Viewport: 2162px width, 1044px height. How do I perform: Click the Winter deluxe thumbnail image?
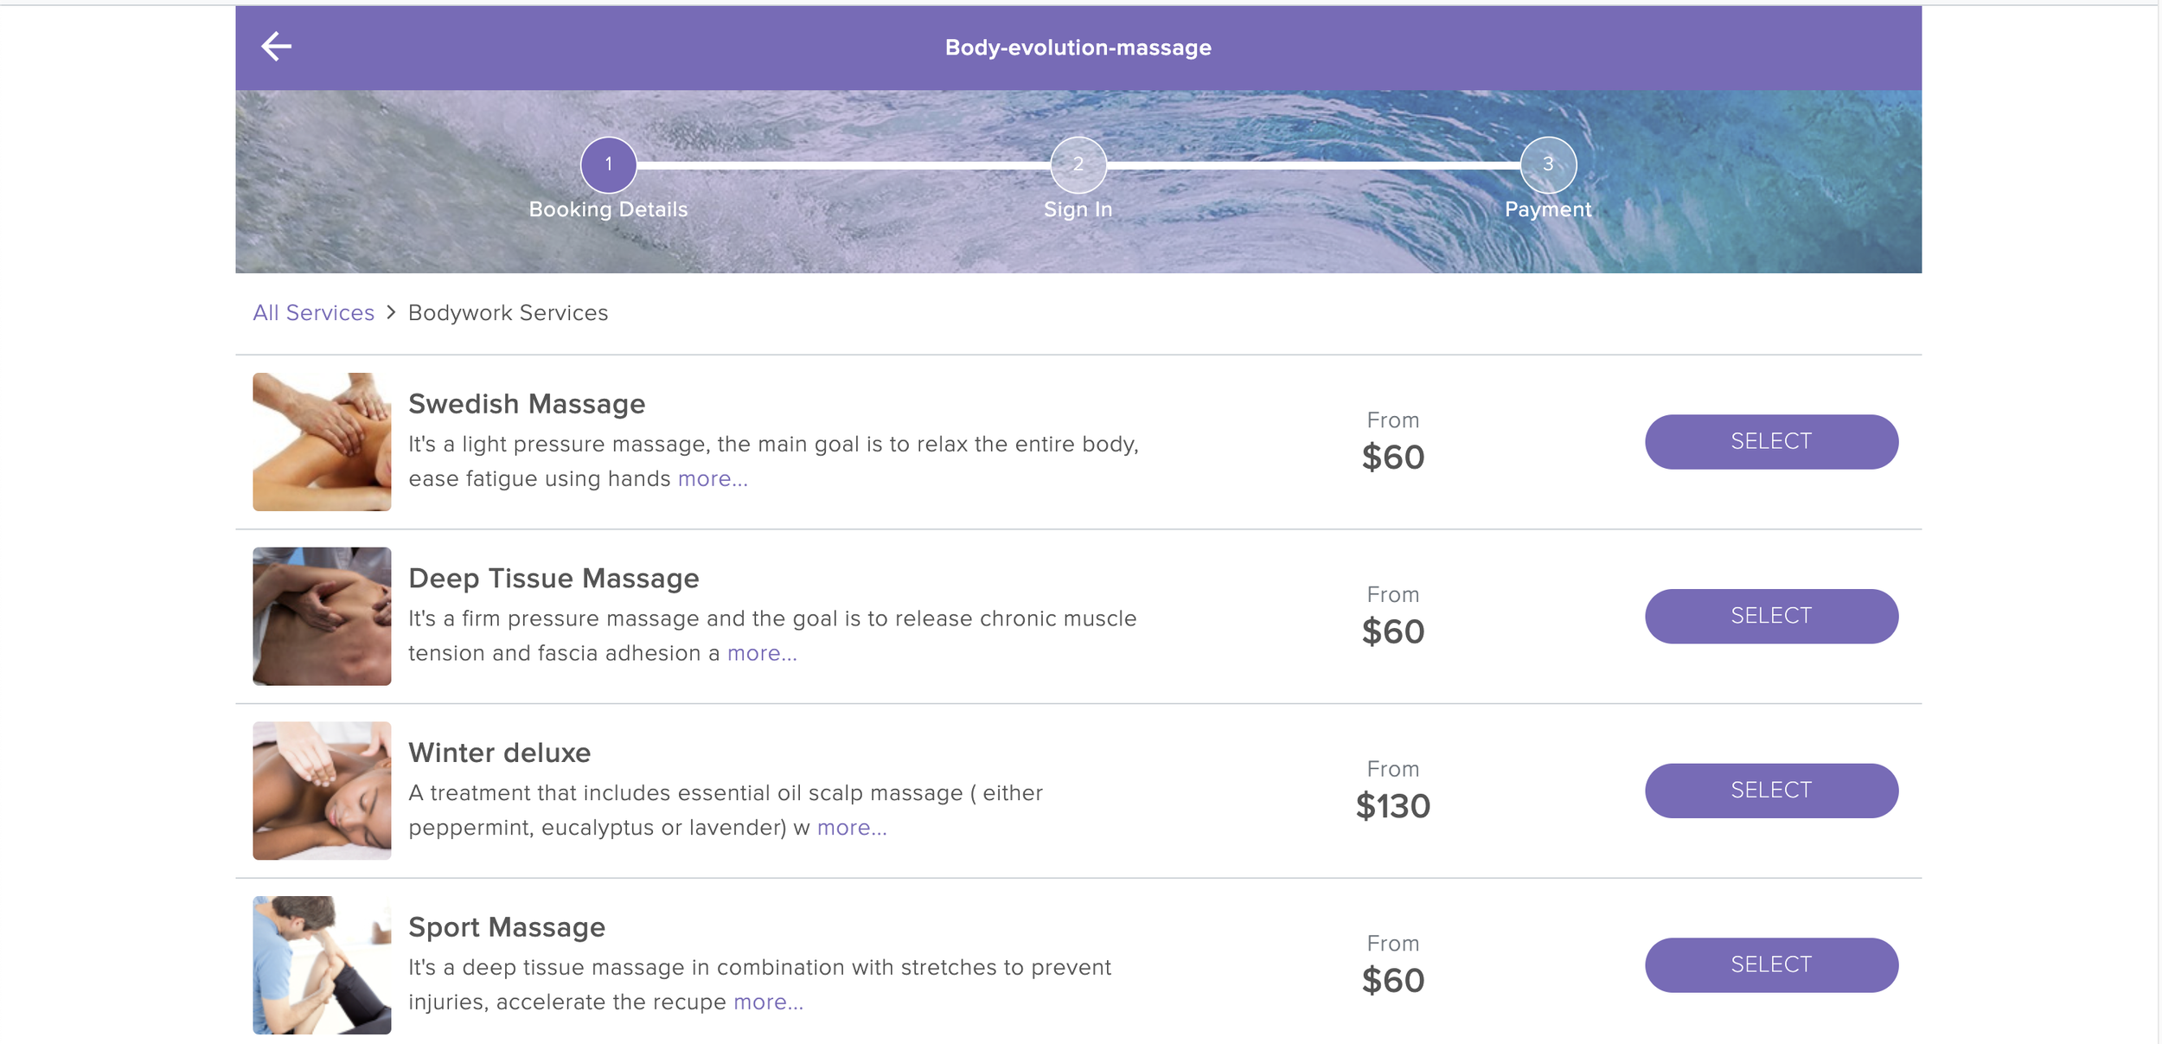pos(322,791)
